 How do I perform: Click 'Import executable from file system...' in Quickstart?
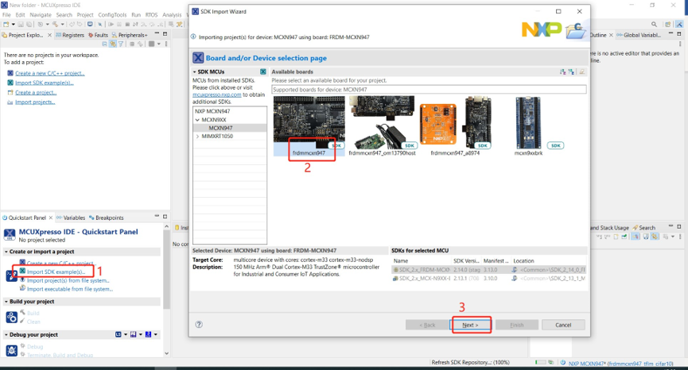coord(70,289)
